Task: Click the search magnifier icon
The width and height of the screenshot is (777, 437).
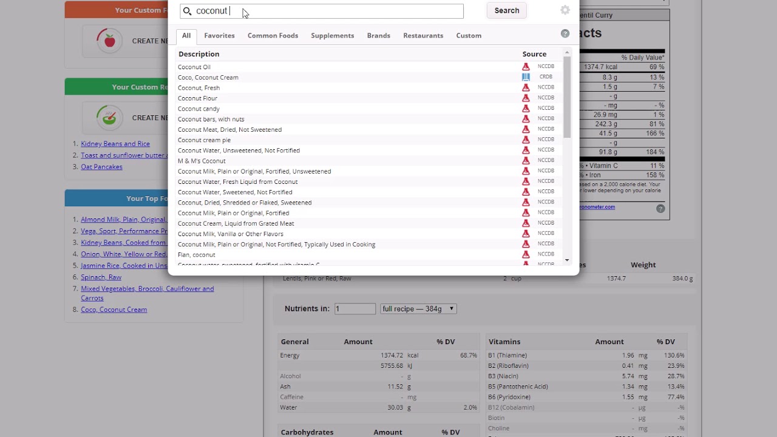Action: [188, 11]
